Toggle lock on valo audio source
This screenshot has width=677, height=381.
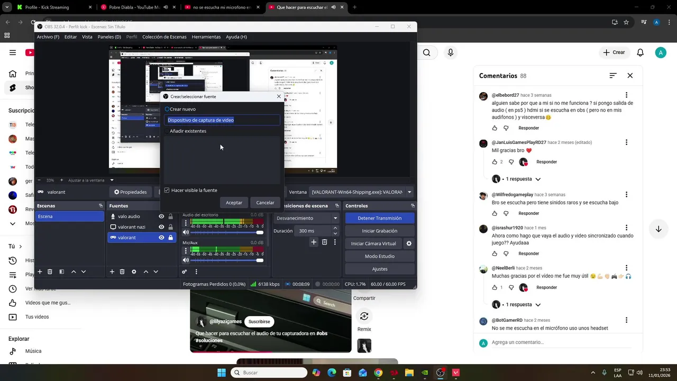pos(170,216)
